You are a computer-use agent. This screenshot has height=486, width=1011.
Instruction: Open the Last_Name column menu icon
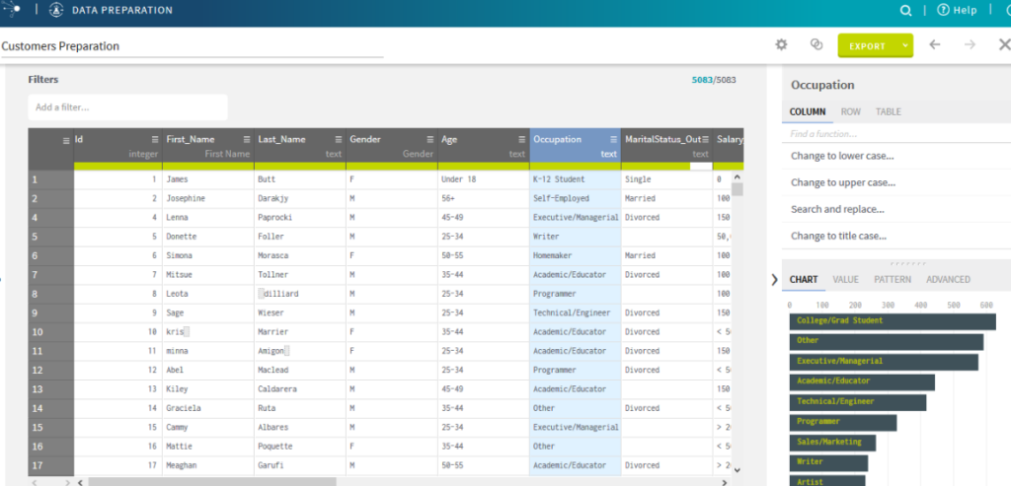[x=338, y=139]
